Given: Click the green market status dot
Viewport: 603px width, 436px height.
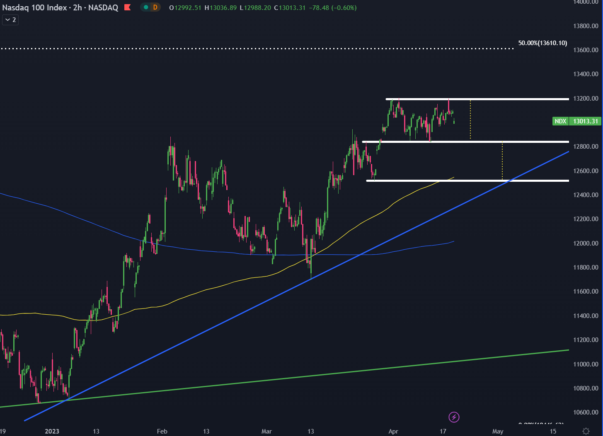Looking at the screenshot, I should point(146,7).
